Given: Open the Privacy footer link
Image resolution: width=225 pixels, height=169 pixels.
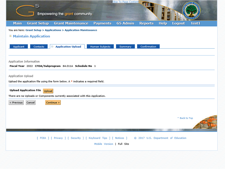Looking at the screenshot, I should pyautogui.click(x=58, y=138).
